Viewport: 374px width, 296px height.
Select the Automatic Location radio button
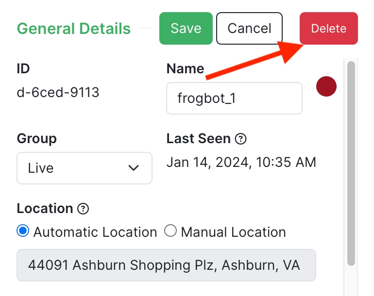pyautogui.click(x=23, y=231)
